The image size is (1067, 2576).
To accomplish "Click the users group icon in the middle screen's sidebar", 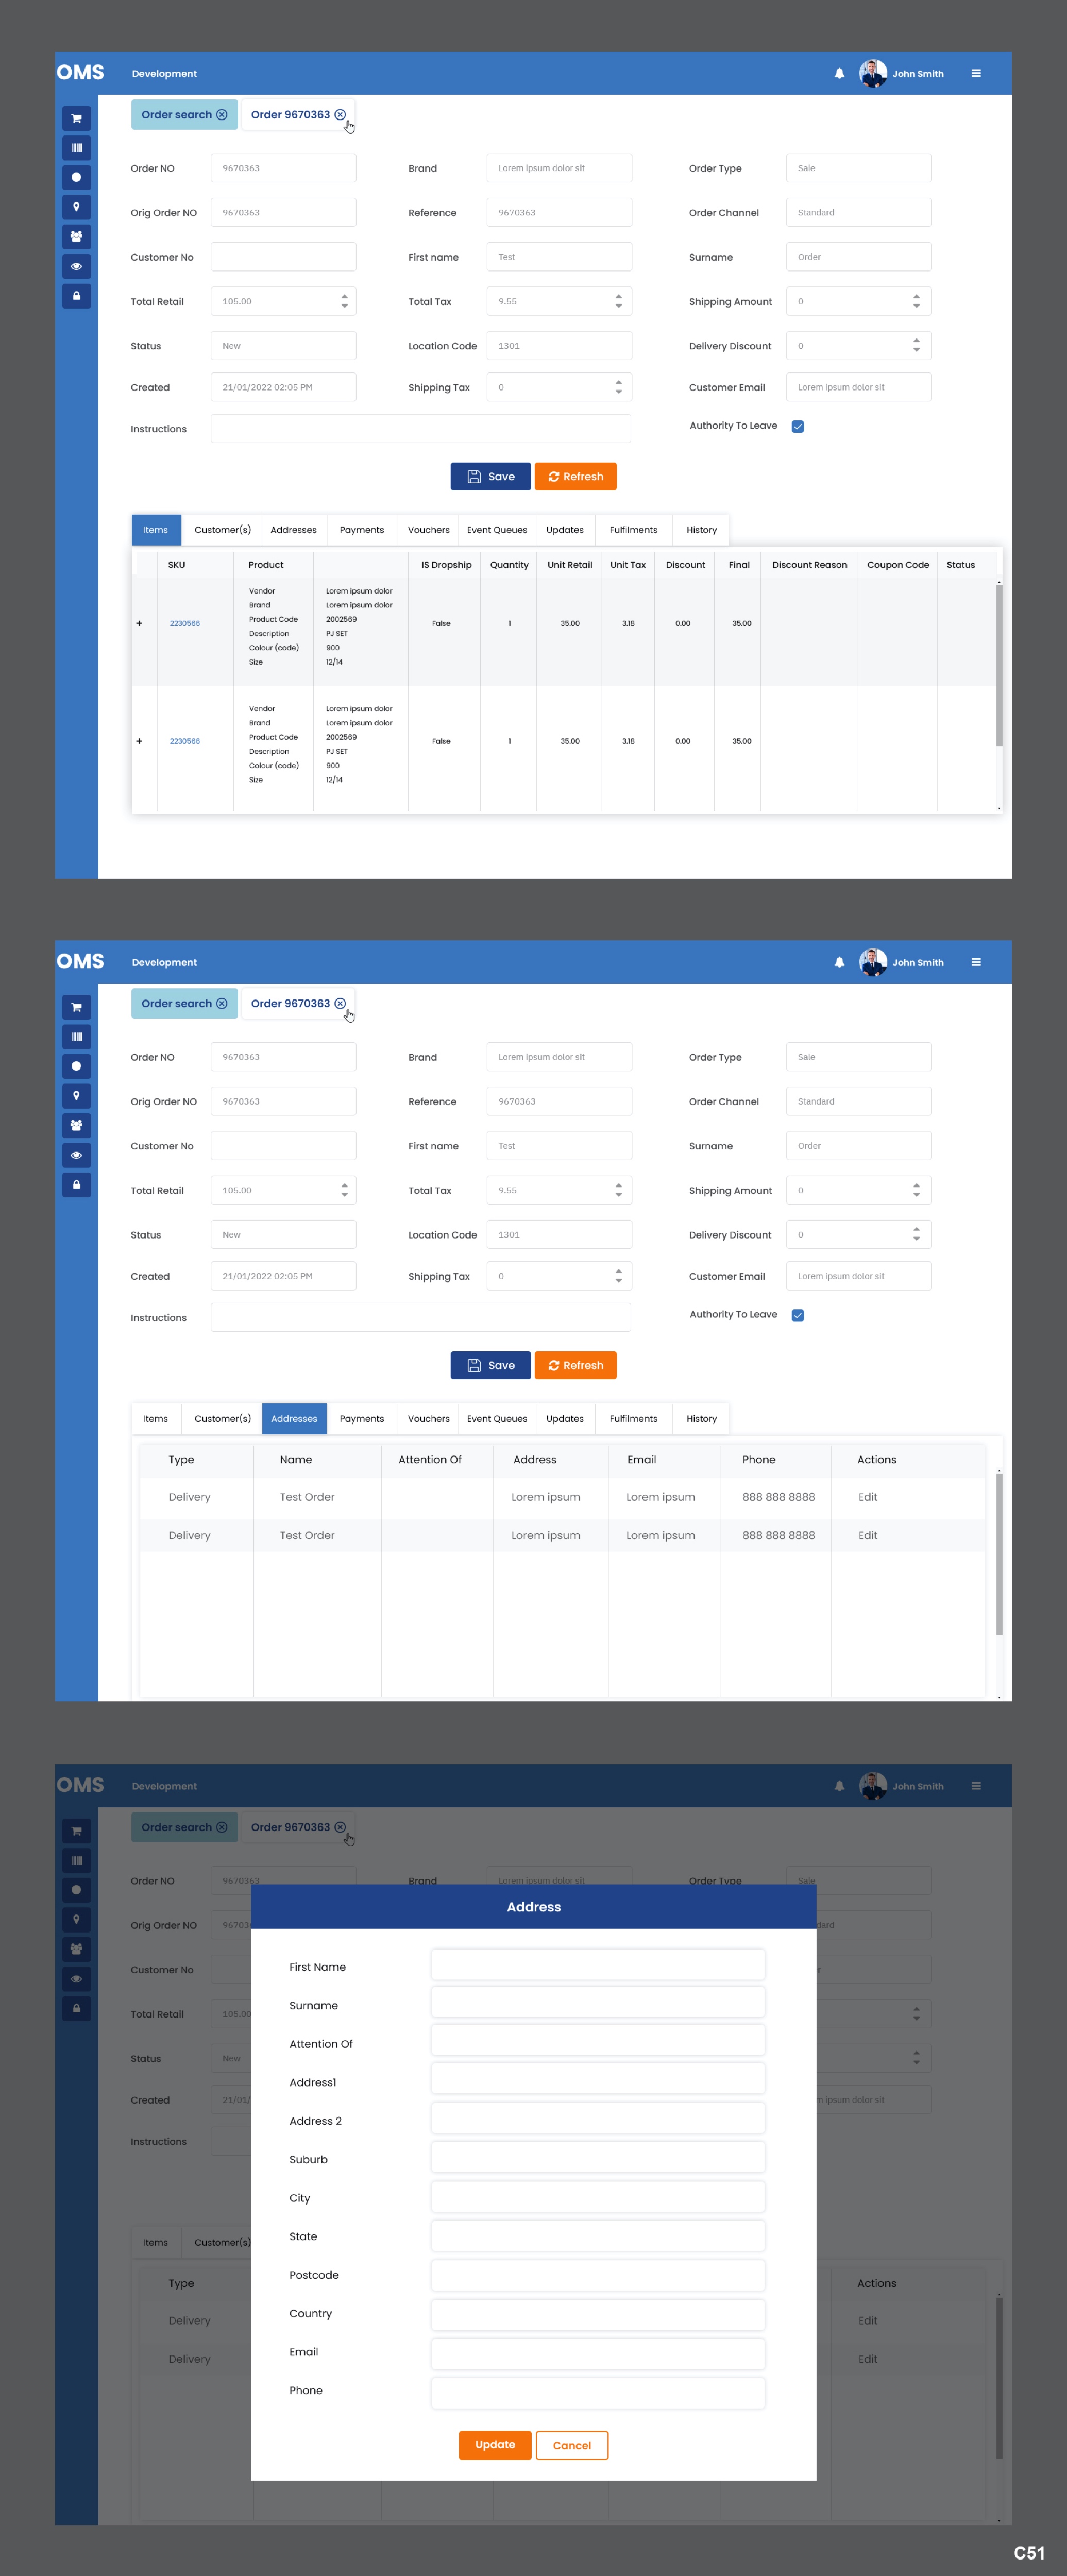I will (x=76, y=1126).
